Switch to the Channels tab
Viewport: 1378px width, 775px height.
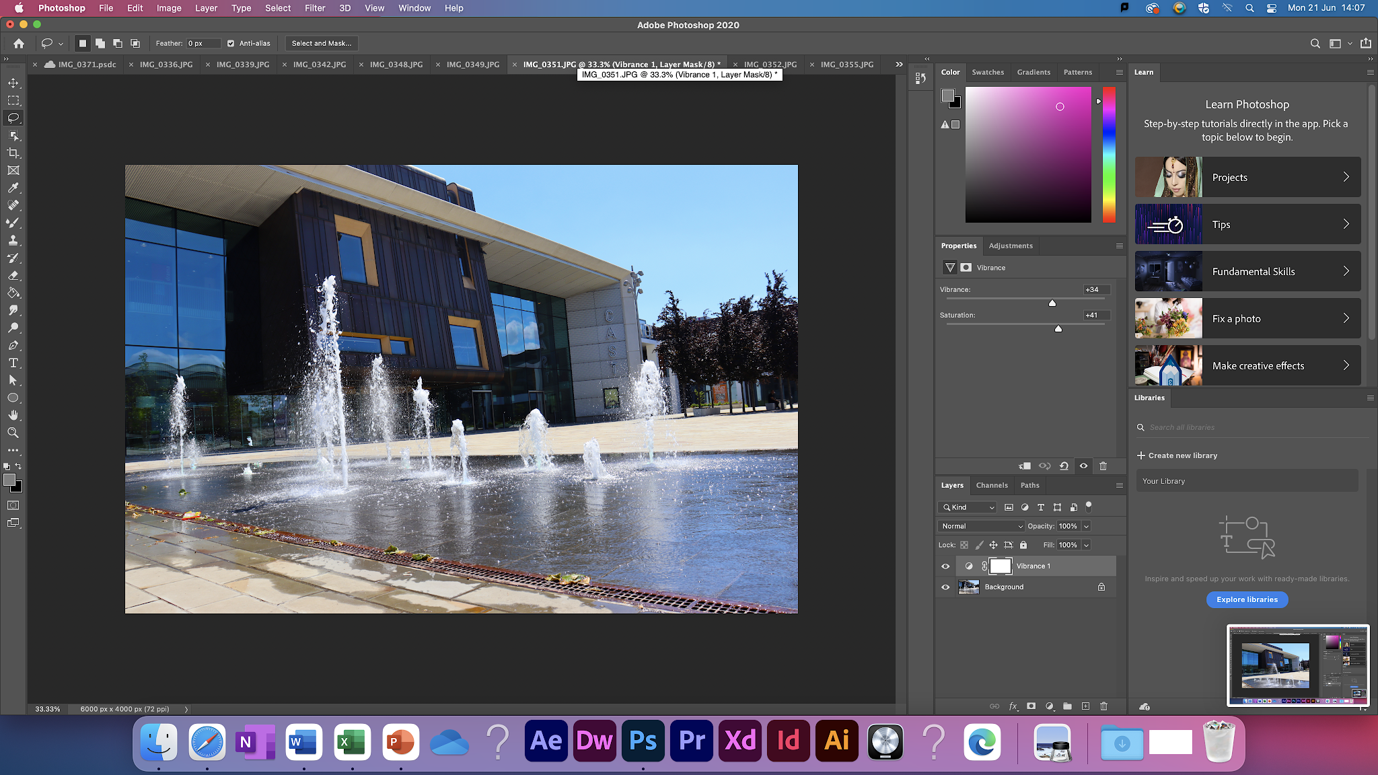click(x=992, y=485)
